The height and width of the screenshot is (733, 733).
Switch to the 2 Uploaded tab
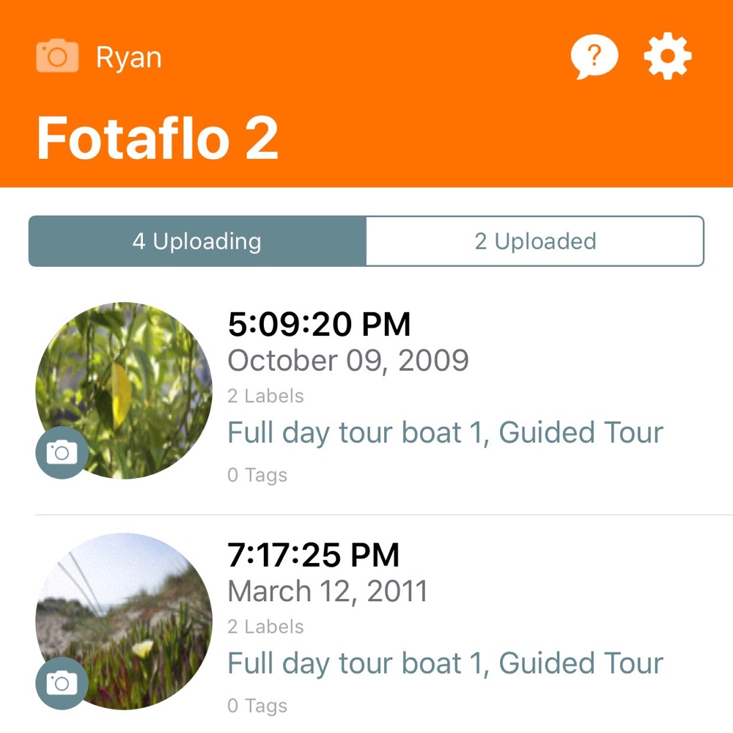click(535, 241)
